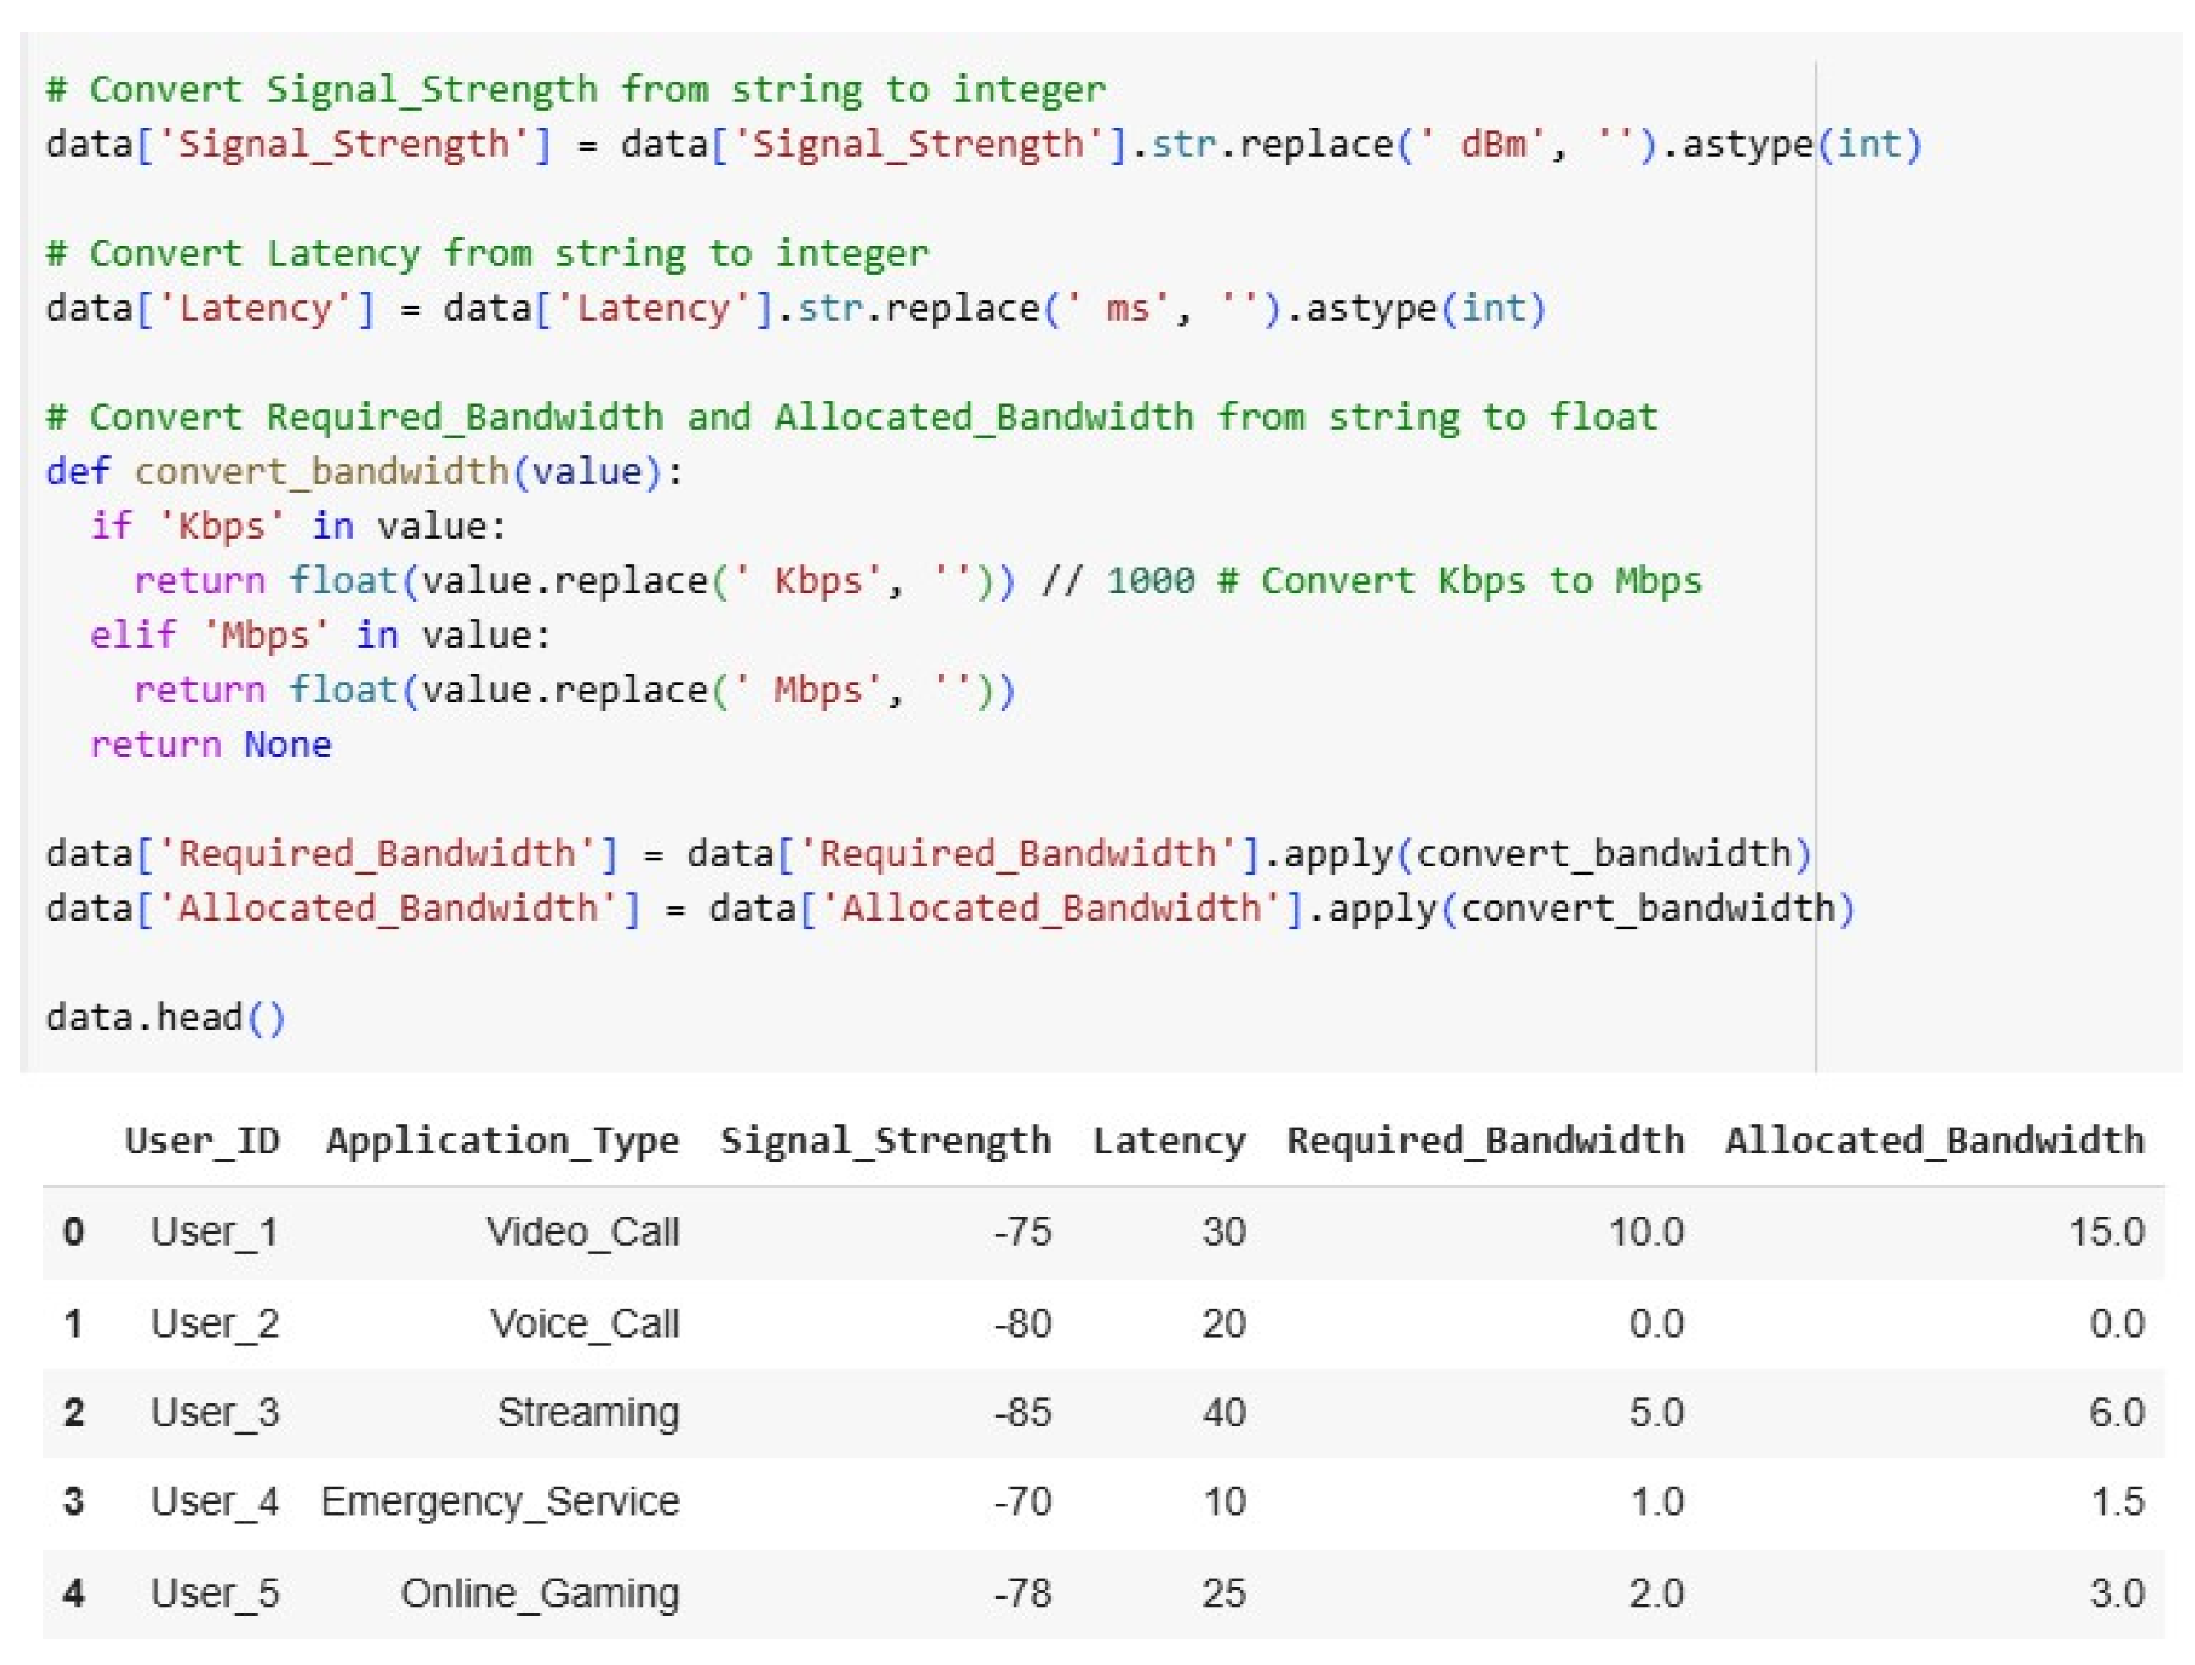Click the Emergency_Service cell
Viewport: 2195px width, 1665px height.
[500, 1501]
